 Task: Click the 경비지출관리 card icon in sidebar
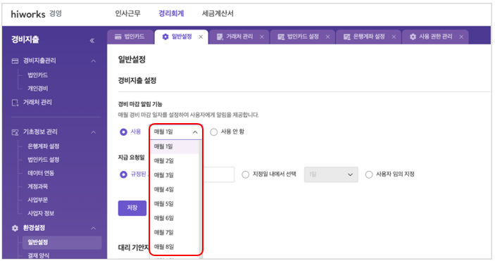[x=15, y=61]
